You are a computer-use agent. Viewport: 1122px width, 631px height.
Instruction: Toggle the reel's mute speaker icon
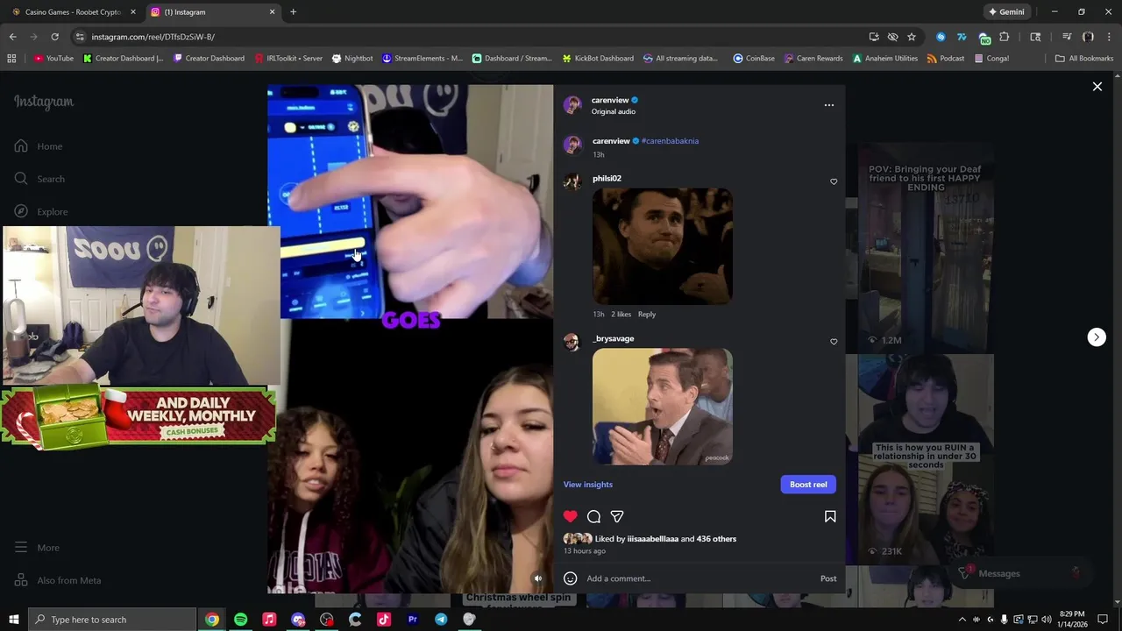[538, 578]
